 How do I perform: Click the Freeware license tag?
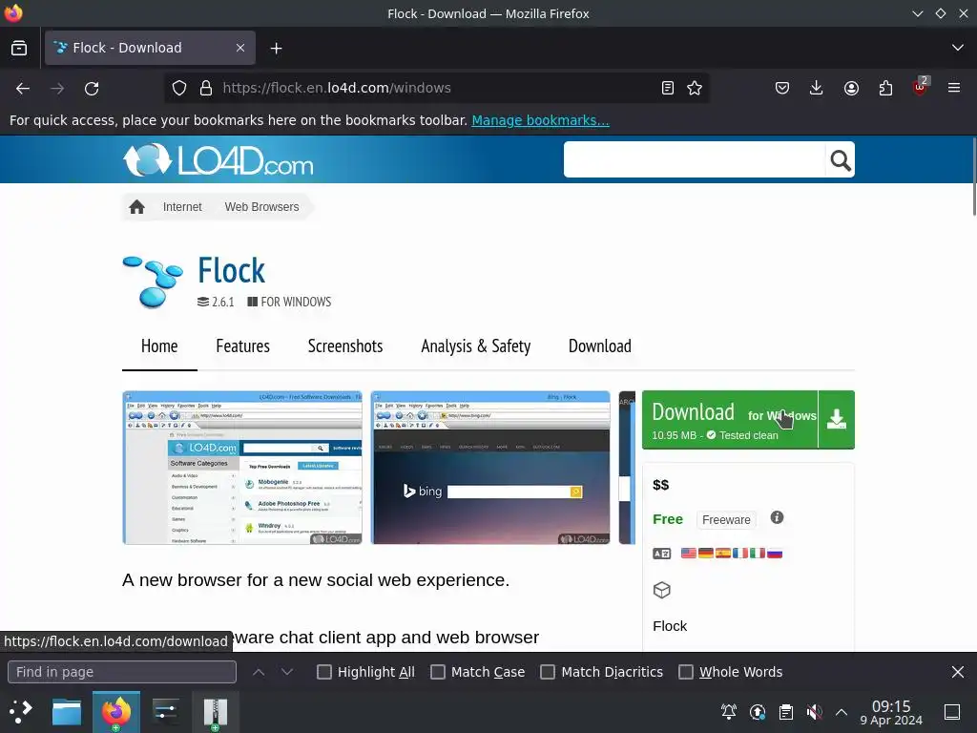(x=726, y=520)
